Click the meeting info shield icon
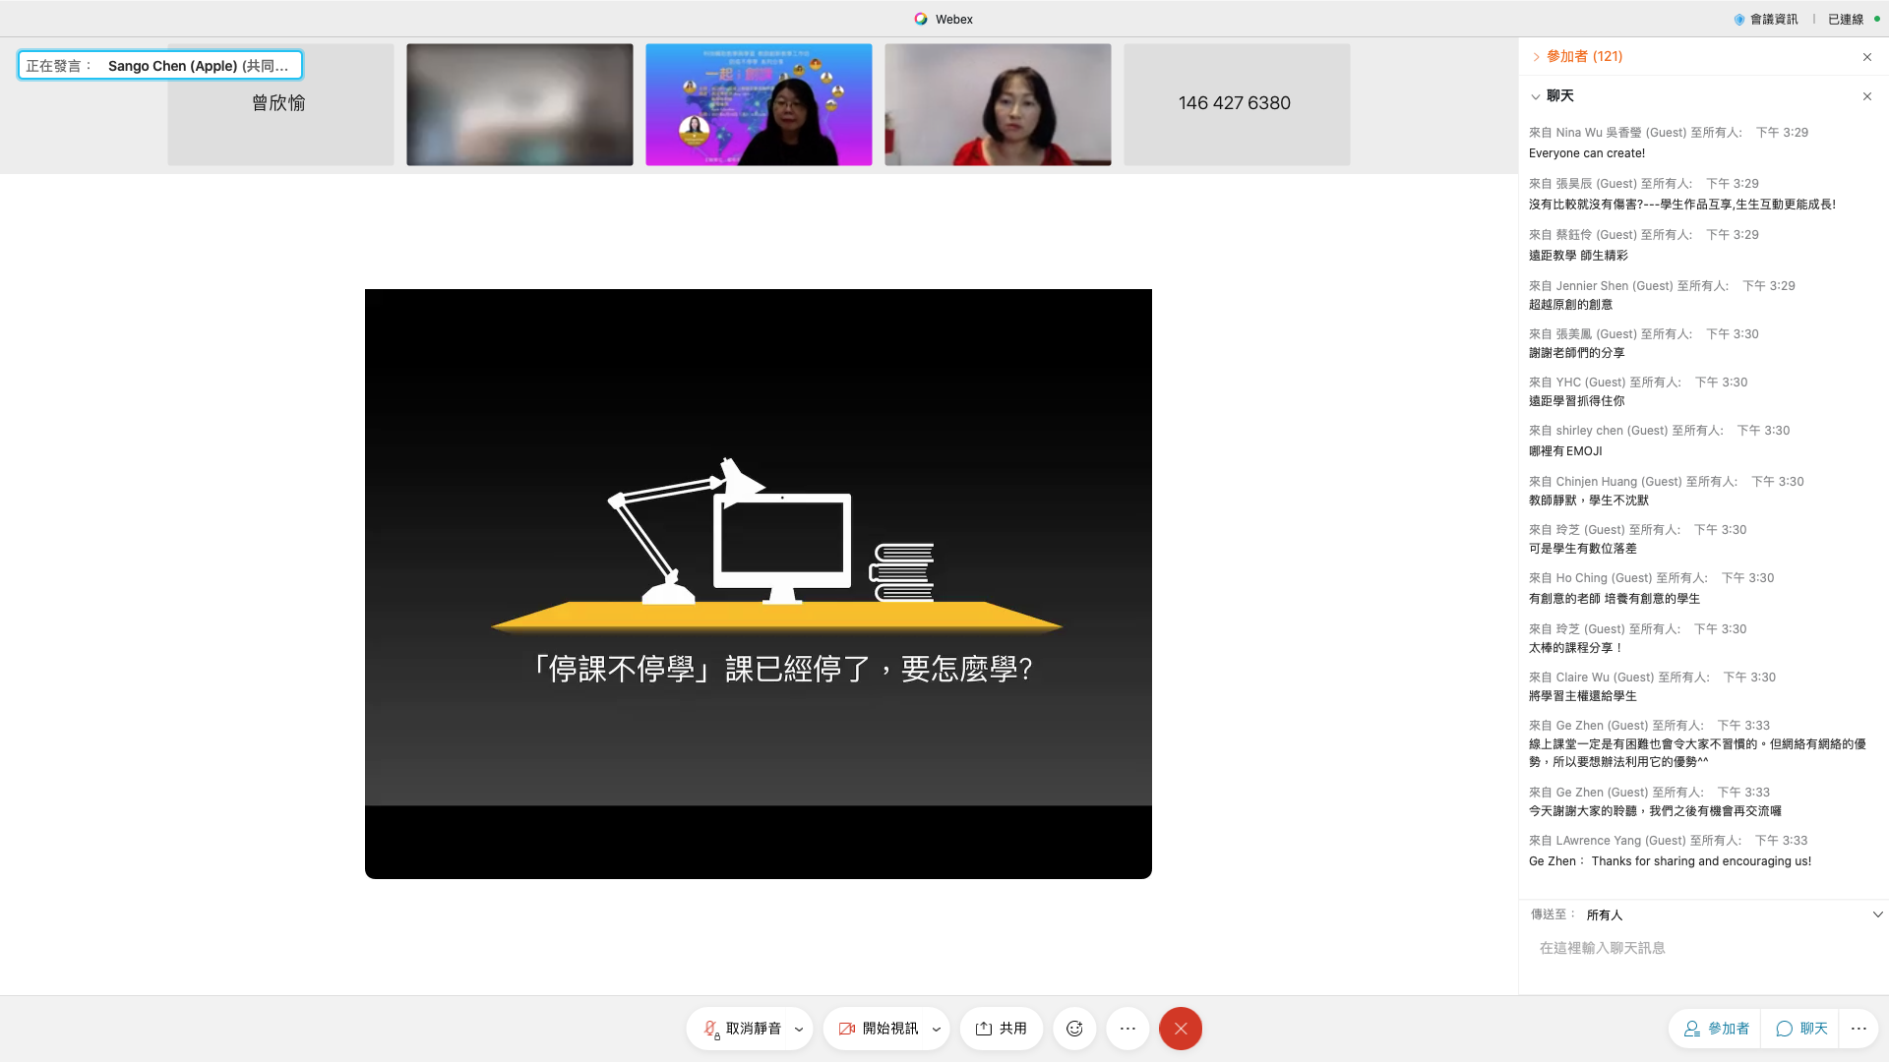The image size is (1889, 1062). pyautogui.click(x=1739, y=20)
